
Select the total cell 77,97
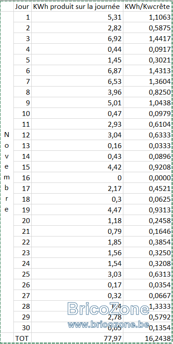[x=77, y=338]
